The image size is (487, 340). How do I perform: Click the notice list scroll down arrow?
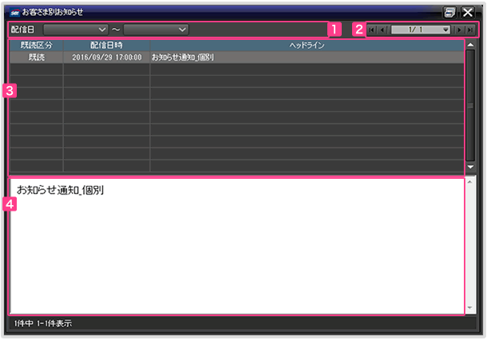tap(470, 167)
